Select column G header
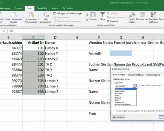 121,37
